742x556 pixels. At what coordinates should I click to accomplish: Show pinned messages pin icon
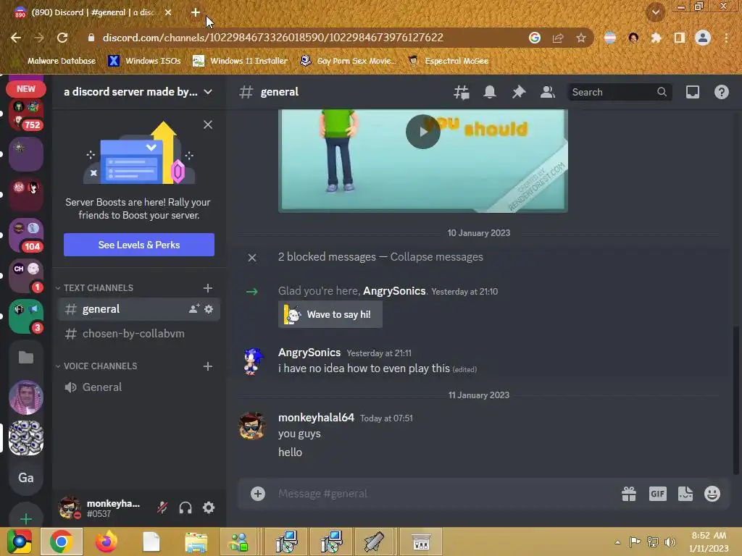point(519,92)
